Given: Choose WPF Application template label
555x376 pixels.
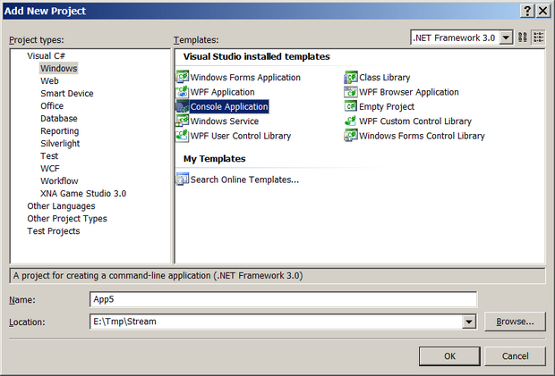Looking at the screenshot, I should (x=222, y=92).
